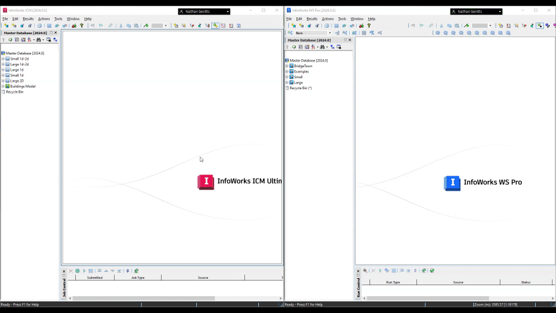
Task: Click the save disk icon in ICM toolbar
Action: click(49, 26)
